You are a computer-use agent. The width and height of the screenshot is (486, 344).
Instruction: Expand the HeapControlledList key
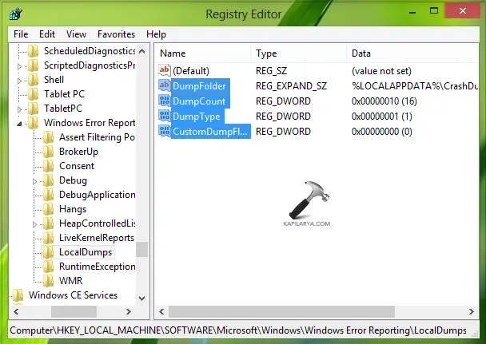point(35,224)
